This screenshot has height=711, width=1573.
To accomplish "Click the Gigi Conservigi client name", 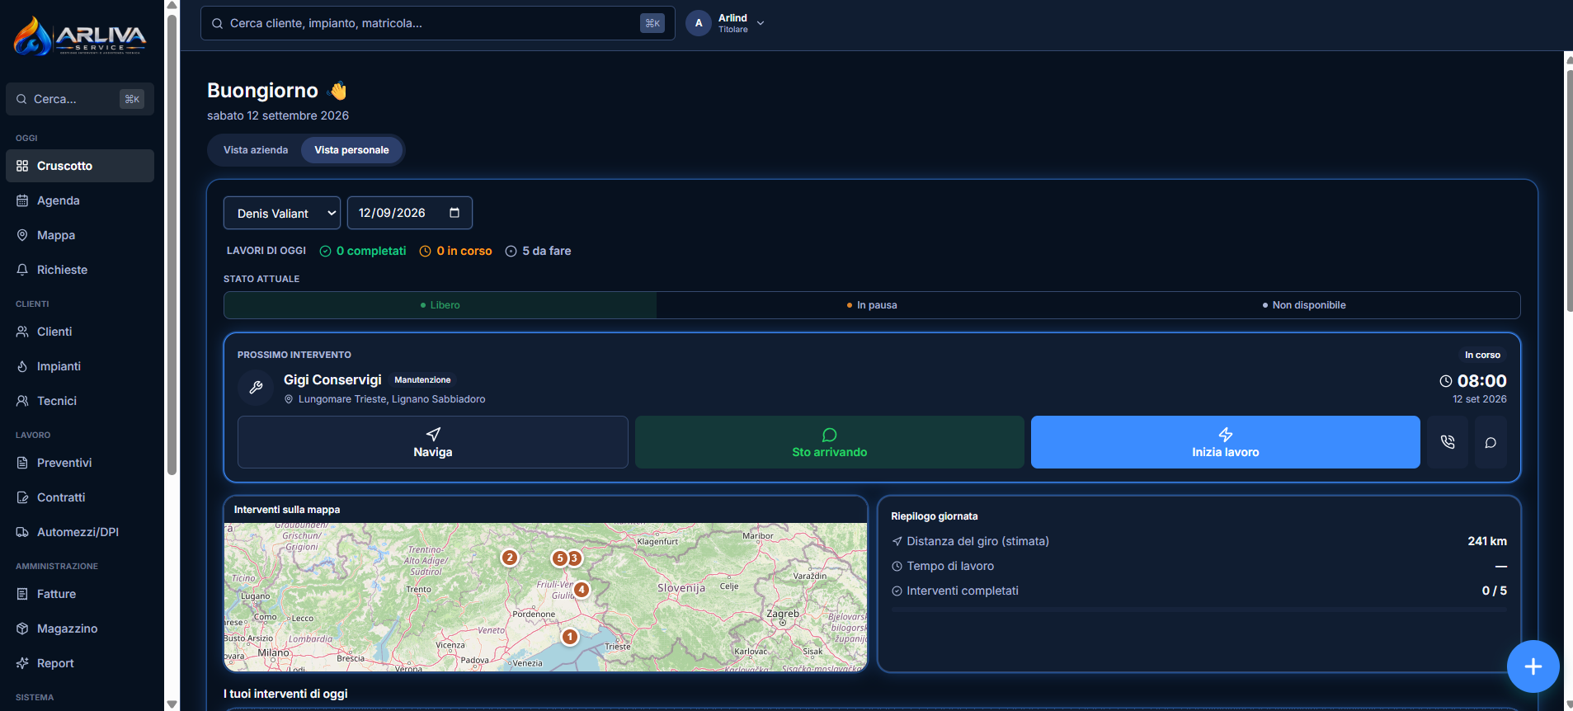I will coord(332,379).
